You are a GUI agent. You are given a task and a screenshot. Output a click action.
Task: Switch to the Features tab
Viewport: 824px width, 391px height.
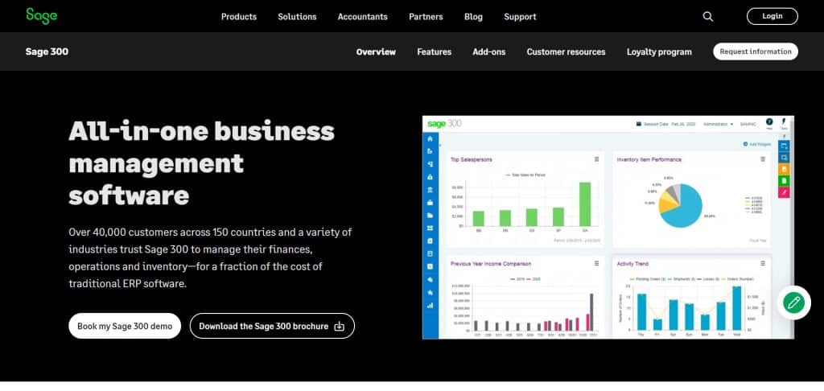[434, 52]
